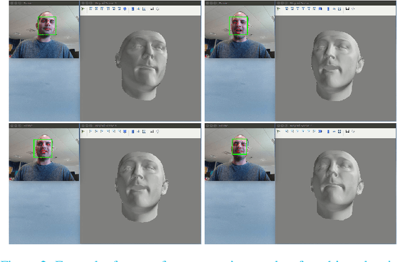This screenshot has height=262, width=397.
Task: Click first view-orientation icon in top-right viewer toolbar
Action: tap(287, 10)
